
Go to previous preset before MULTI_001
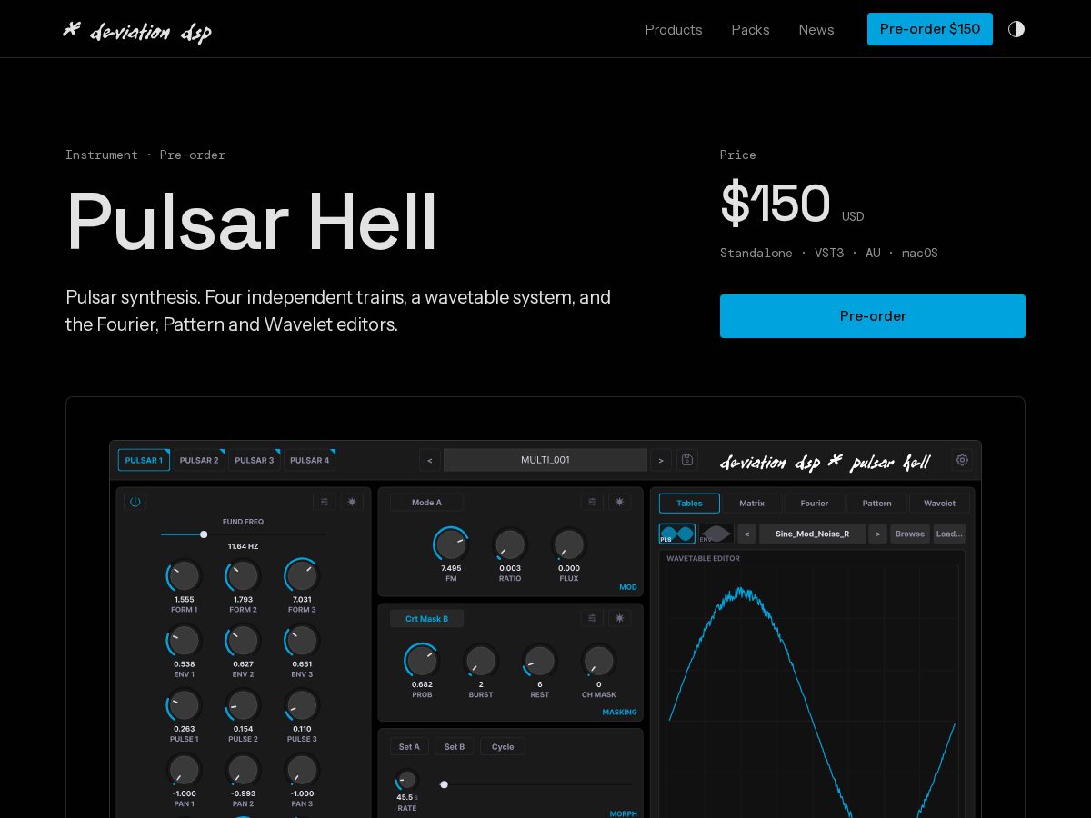[430, 460]
